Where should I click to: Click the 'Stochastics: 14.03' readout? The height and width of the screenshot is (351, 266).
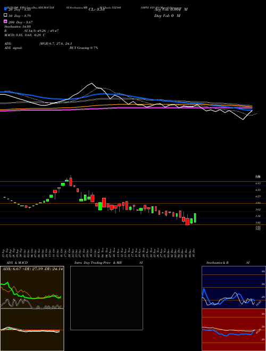point(17,27)
